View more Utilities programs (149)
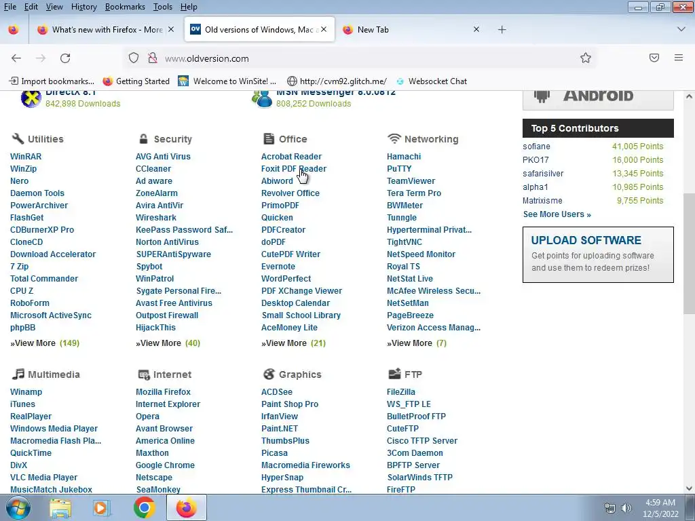Image resolution: width=695 pixels, height=521 pixels. click(x=45, y=343)
